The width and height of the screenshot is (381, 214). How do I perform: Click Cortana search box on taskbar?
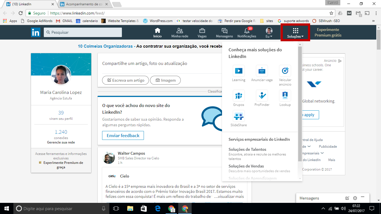point(61,208)
